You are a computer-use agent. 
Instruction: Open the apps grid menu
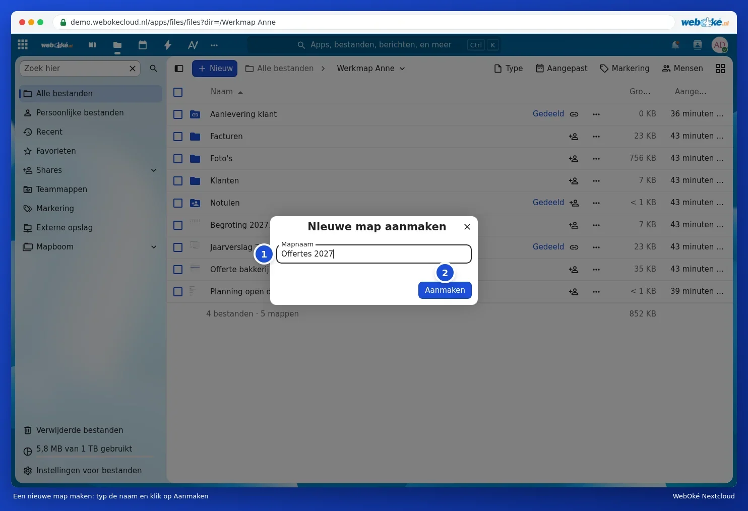point(23,45)
